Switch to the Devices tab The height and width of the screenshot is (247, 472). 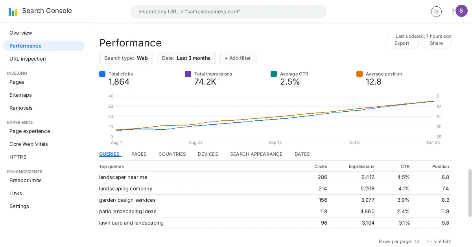click(208, 154)
